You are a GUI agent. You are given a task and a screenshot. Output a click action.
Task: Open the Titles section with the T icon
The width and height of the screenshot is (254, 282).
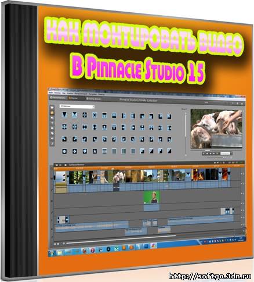click(52, 123)
